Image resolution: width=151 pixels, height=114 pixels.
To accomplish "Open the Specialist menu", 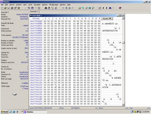I will tap(37, 5).
